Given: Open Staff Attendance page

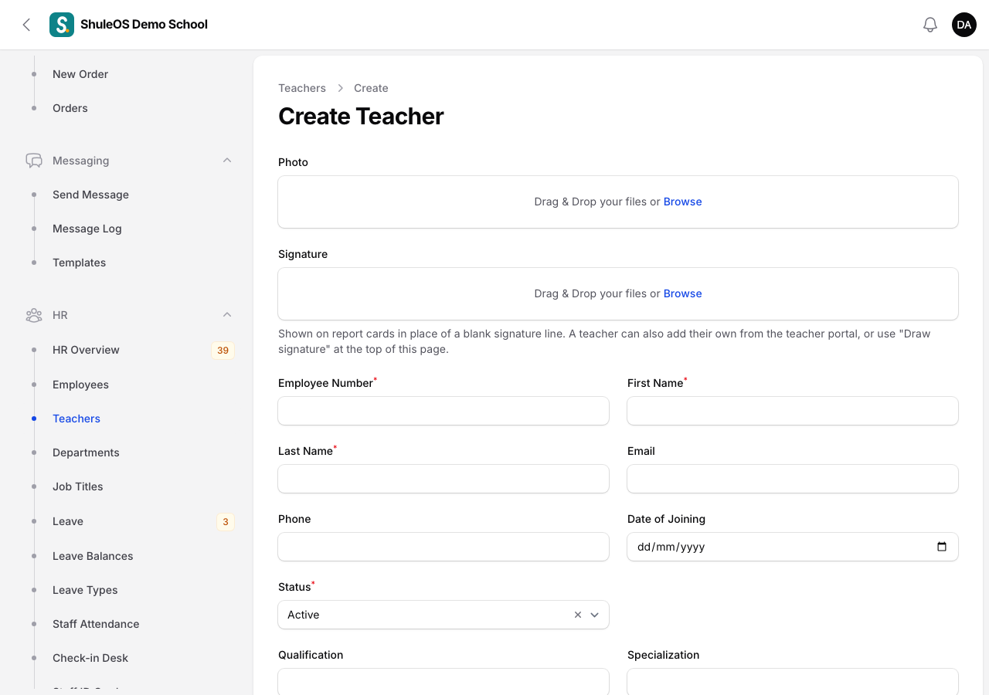Looking at the screenshot, I should (96, 624).
